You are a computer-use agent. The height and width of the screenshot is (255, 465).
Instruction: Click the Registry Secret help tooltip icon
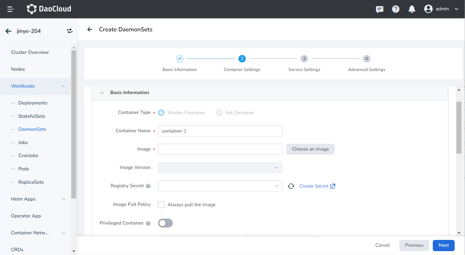tap(148, 186)
